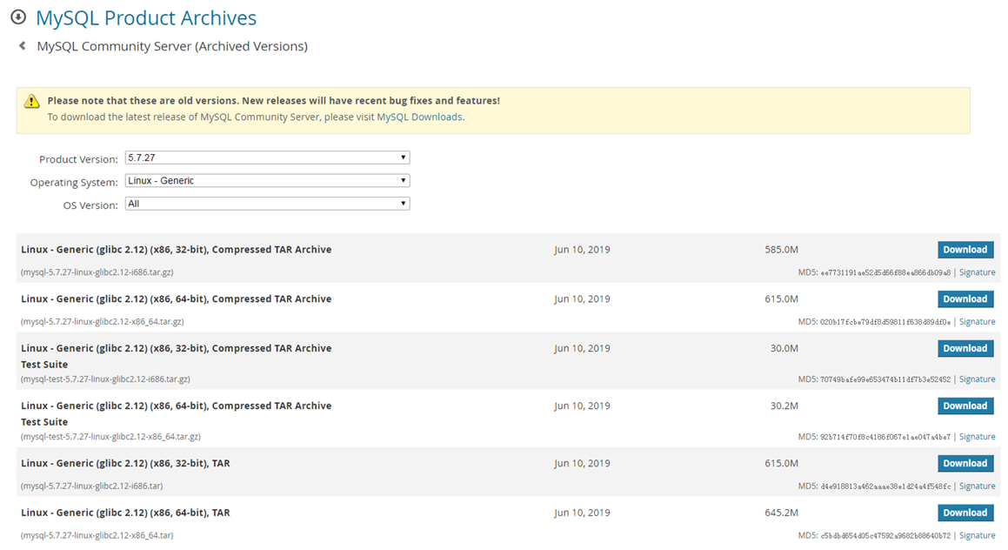This screenshot has width=1008, height=550.
Task: Click the 30.2M file size
Action: 784,406
